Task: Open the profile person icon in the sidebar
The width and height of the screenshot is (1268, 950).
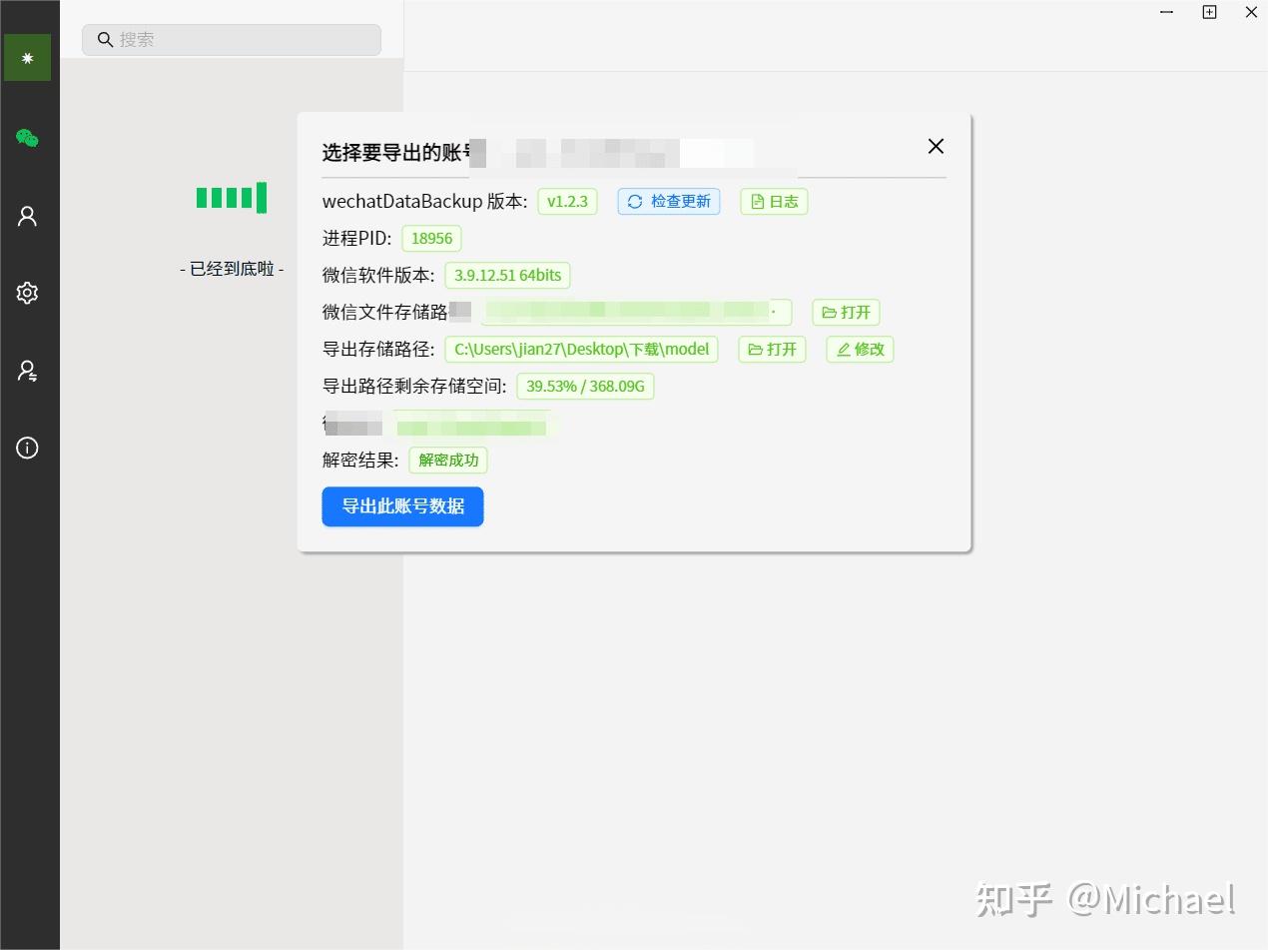Action: [x=29, y=215]
